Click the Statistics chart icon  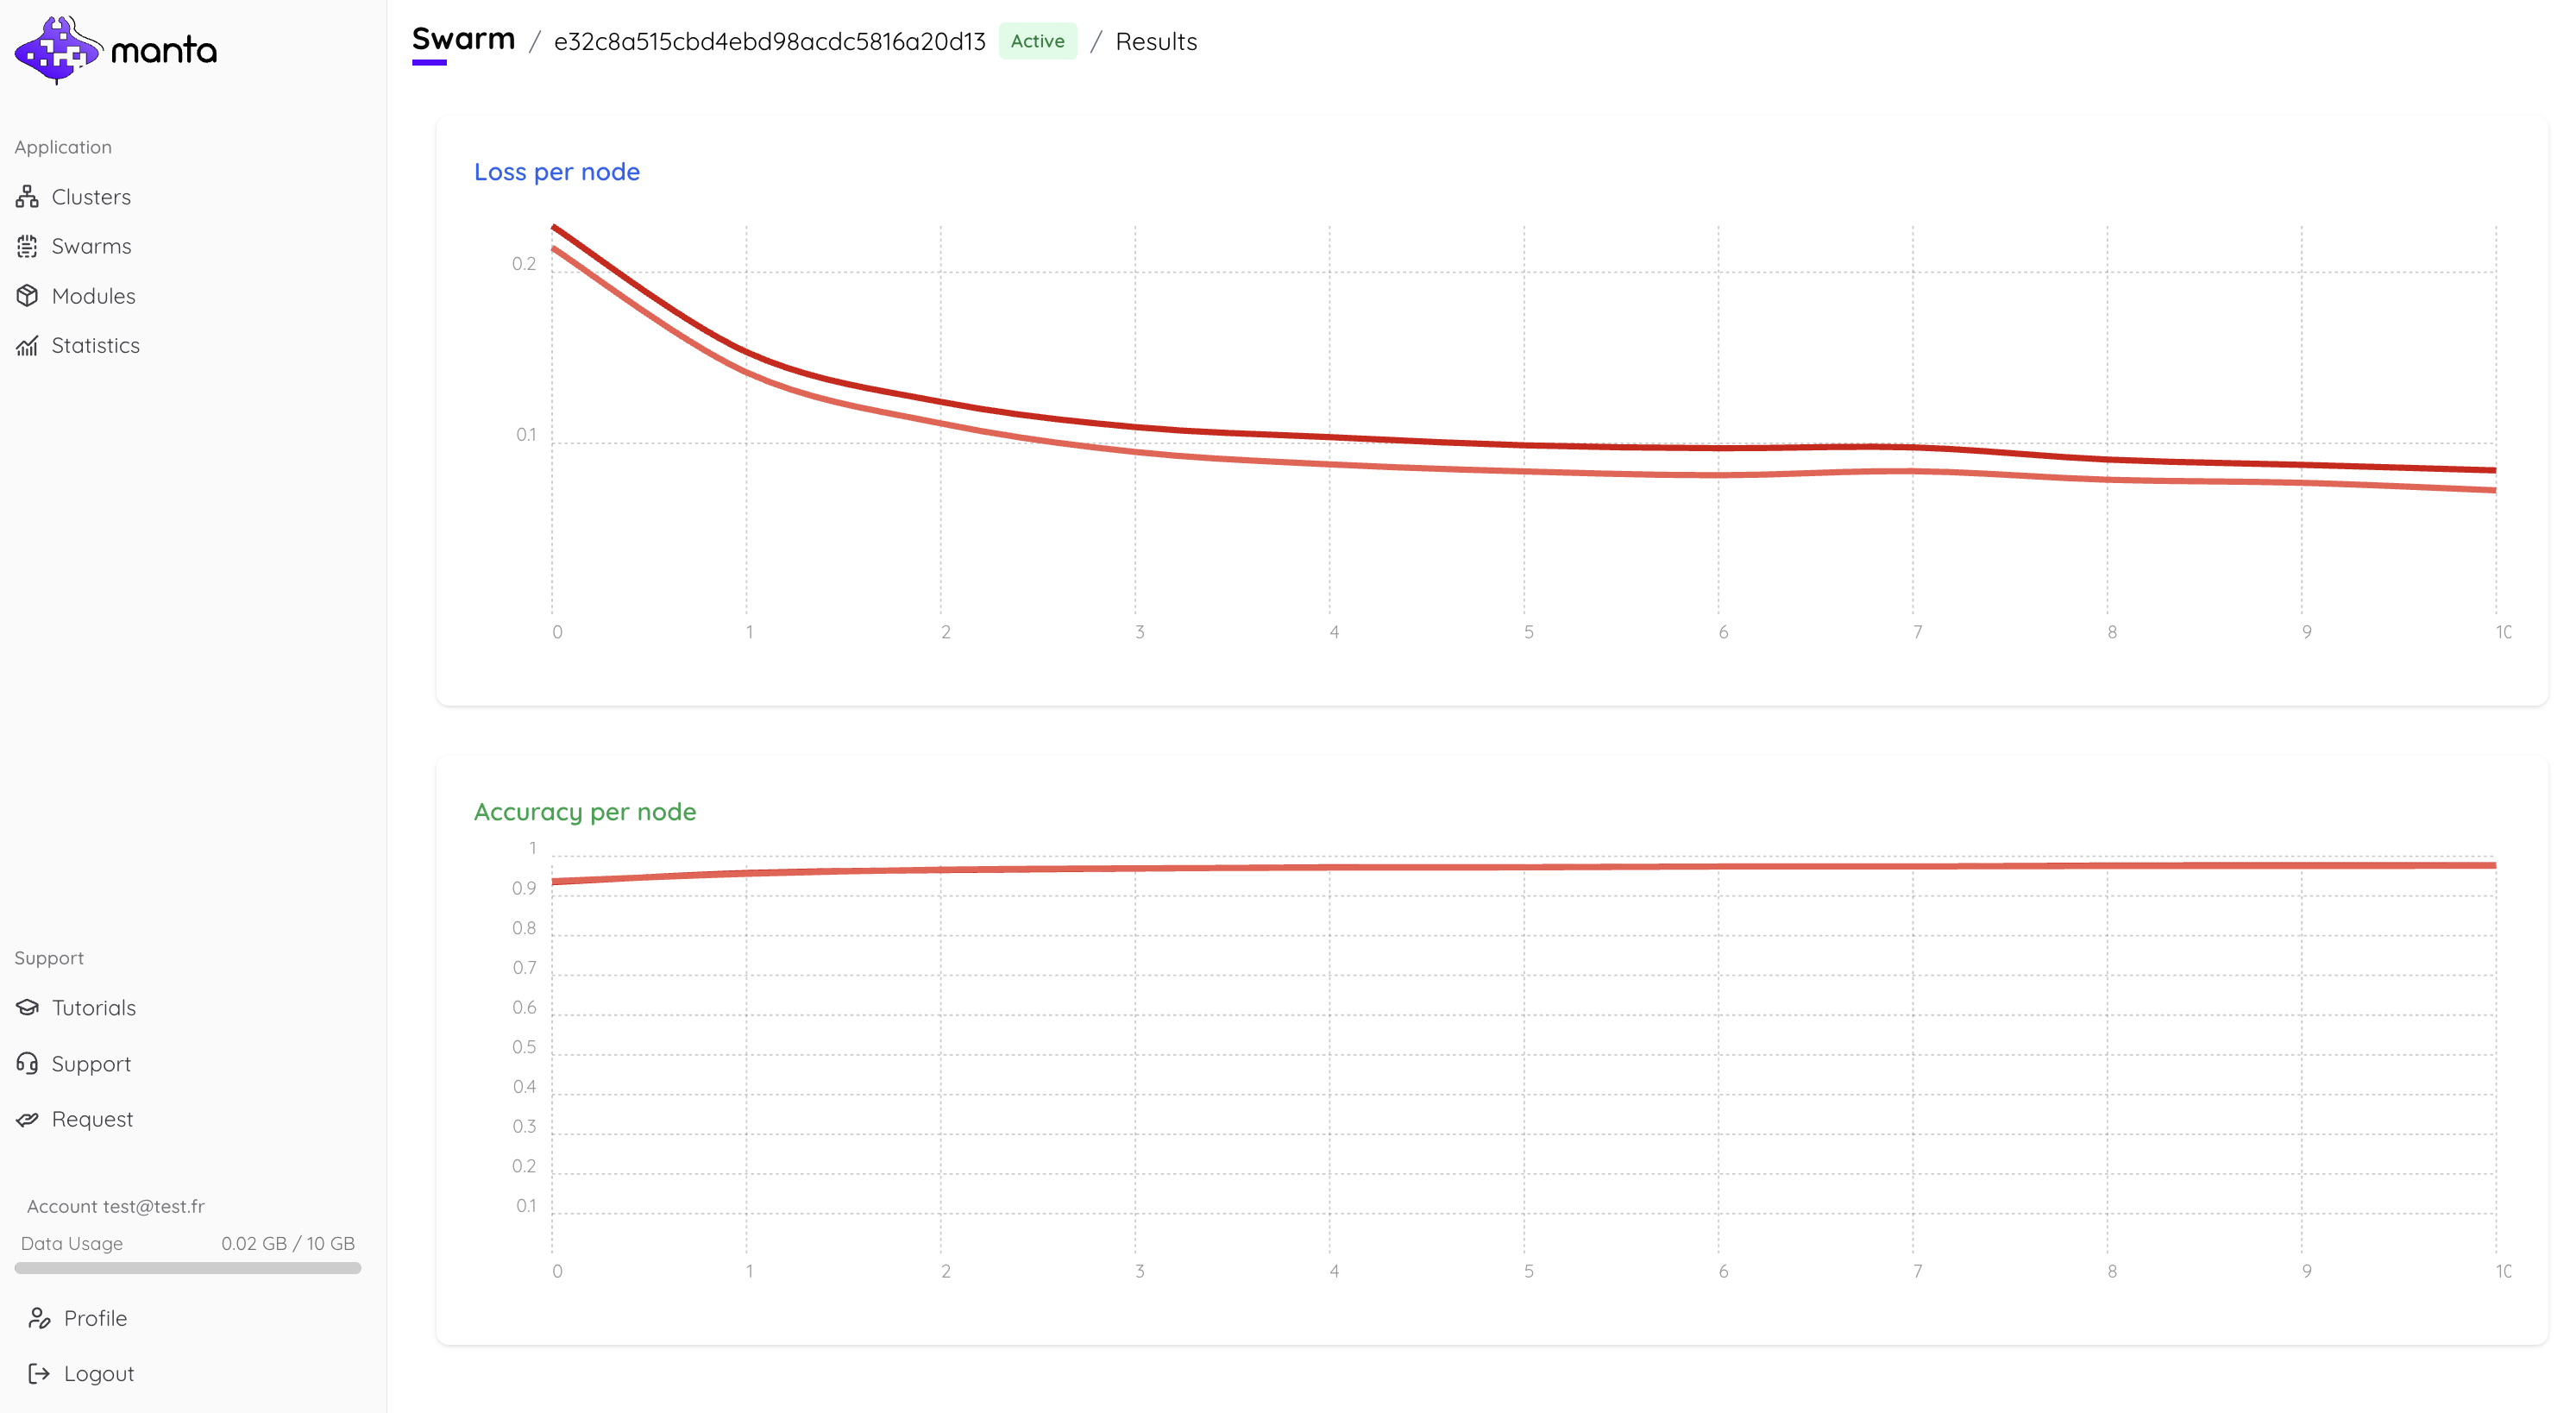(x=27, y=345)
